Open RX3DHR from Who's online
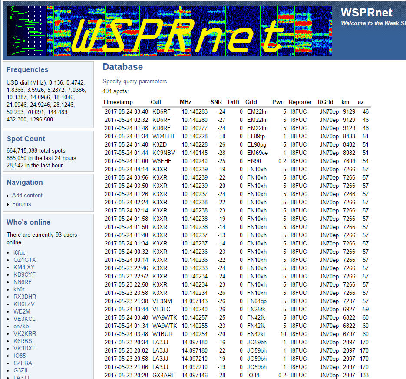This screenshot has width=406, height=379. point(25,297)
